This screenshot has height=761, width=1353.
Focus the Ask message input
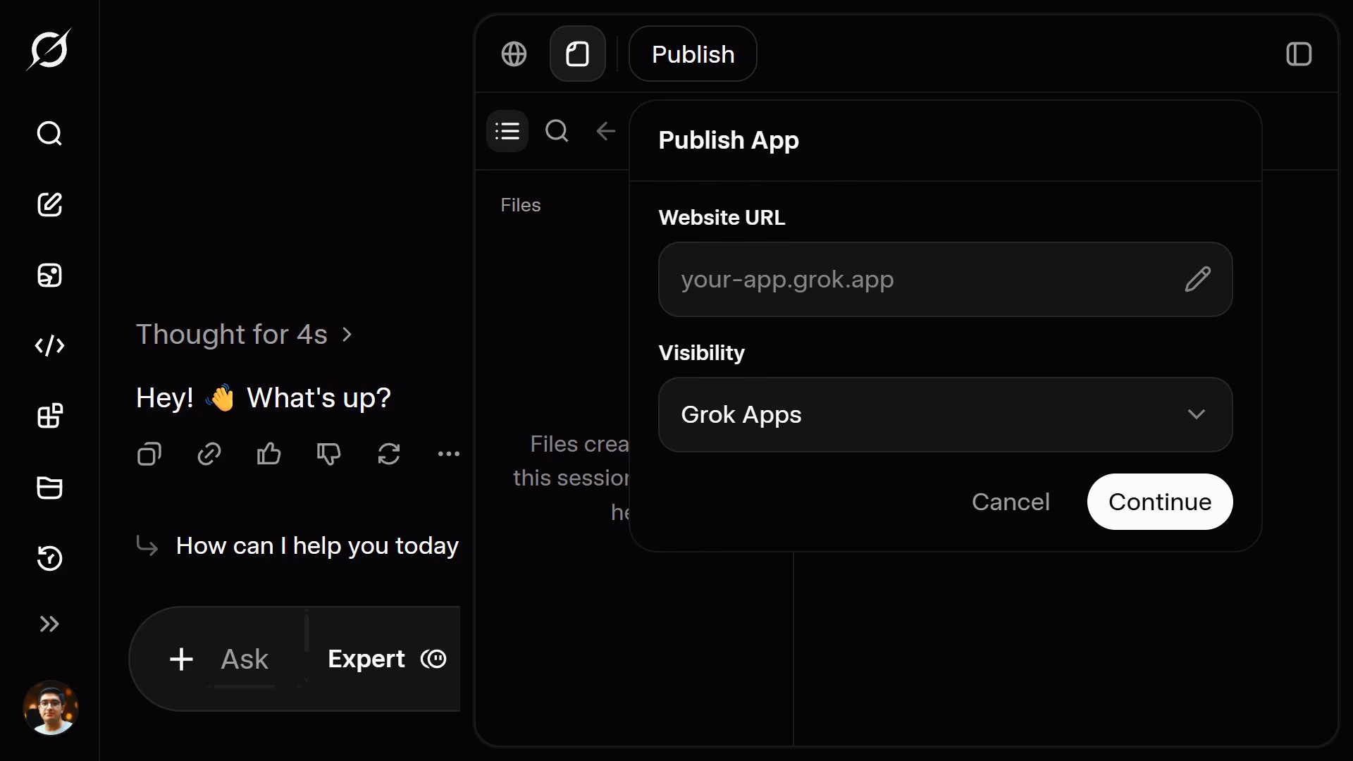[x=245, y=660]
